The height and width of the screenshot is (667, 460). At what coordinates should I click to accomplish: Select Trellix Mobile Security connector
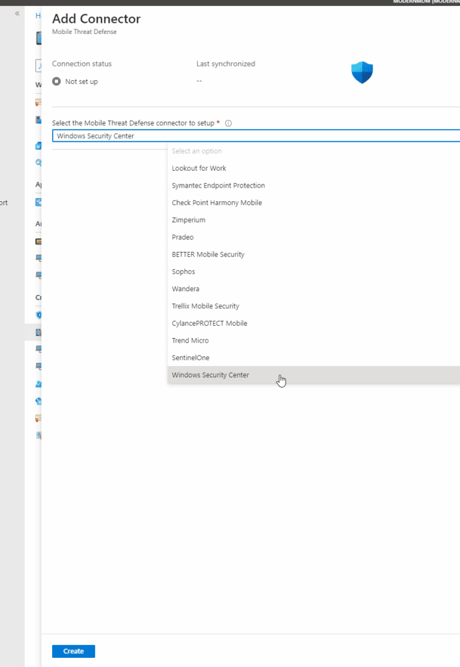coord(206,306)
